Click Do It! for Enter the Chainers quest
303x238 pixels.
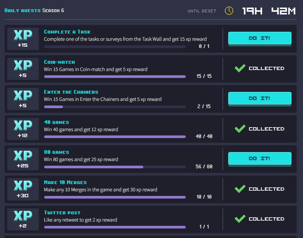(260, 99)
